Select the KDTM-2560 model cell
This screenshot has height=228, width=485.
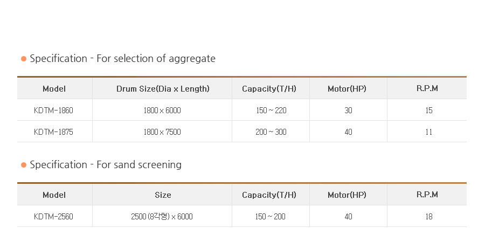[53, 217]
